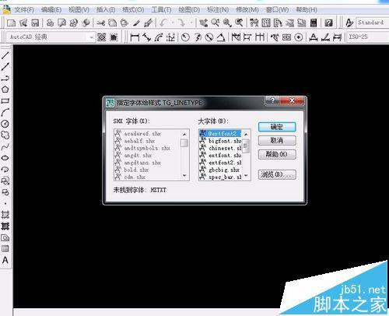The width and height of the screenshot is (389, 316).
Task: Select the Table tool in left toolbar
Action: point(5,249)
